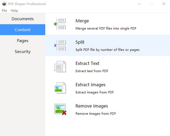Open the Security section

pos(22,51)
